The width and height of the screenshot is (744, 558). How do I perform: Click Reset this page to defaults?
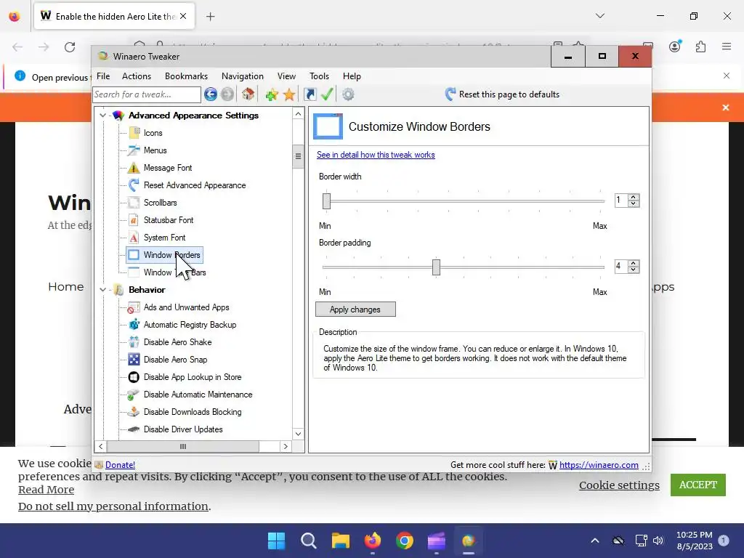point(503,94)
